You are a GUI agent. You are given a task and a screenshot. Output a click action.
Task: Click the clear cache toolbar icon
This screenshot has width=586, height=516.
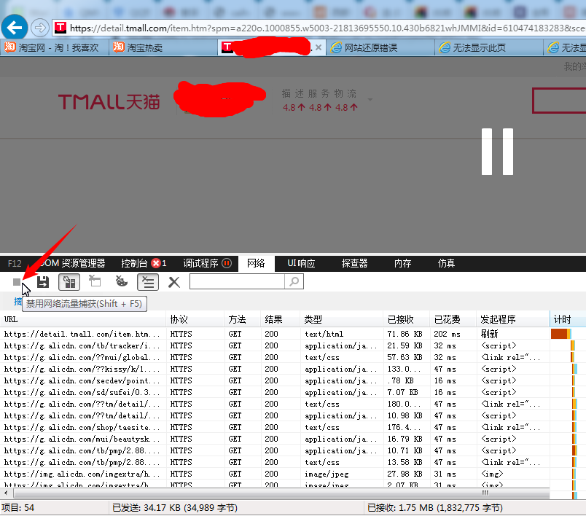tap(95, 282)
